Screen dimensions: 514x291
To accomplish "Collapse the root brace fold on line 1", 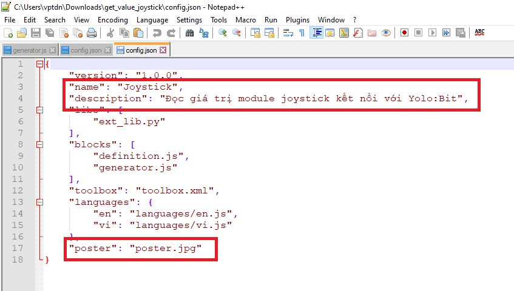I will pyautogui.click(x=39, y=64).
